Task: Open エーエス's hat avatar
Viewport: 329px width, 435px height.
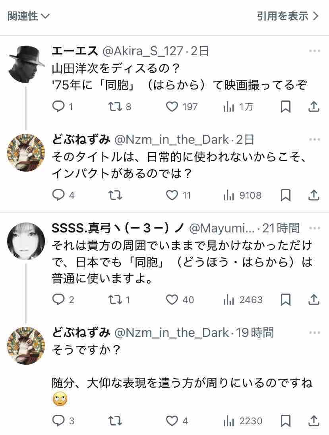Action: click(x=26, y=64)
